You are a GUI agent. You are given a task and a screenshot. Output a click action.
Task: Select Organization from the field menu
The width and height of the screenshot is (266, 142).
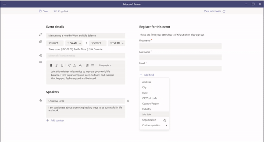pos(154,120)
